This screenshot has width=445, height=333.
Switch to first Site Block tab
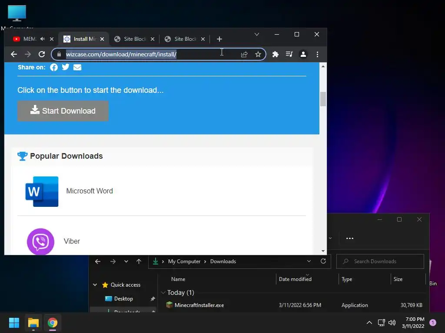click(x=134, y=39)
